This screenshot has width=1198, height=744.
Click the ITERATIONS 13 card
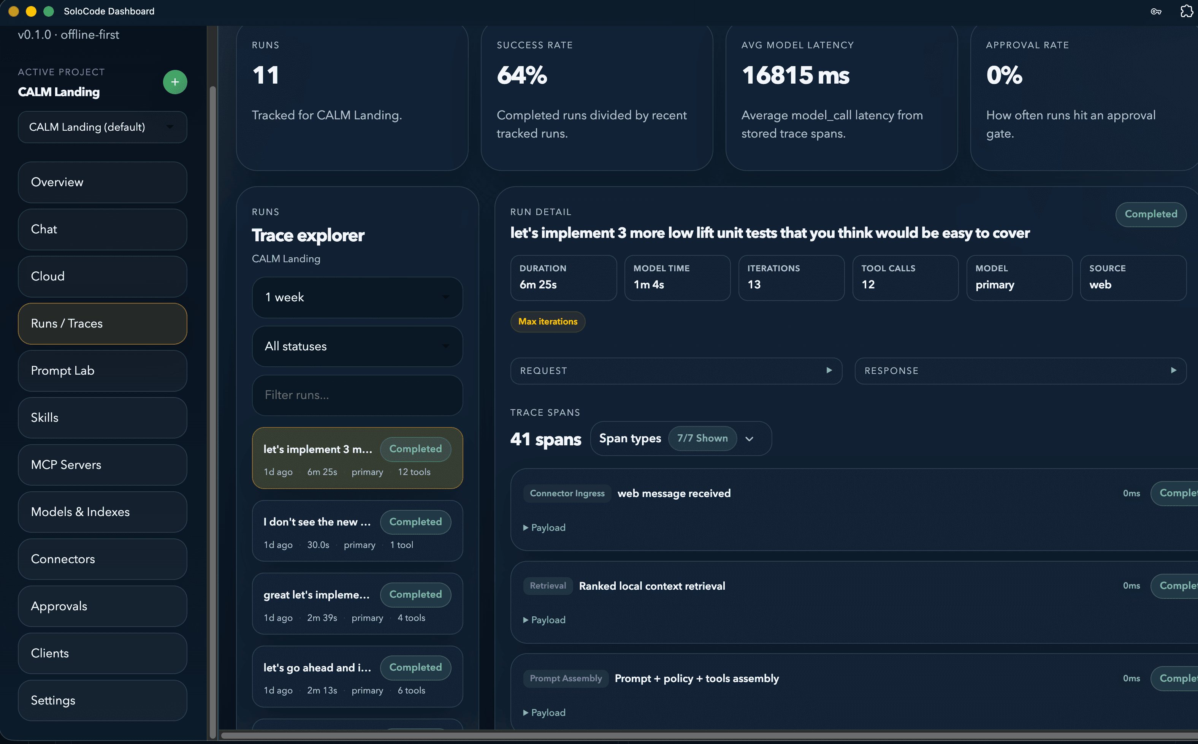(x=791, y=277)
